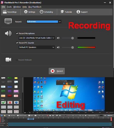
Task: Select the blue question mark image
Action: point(16,103)
